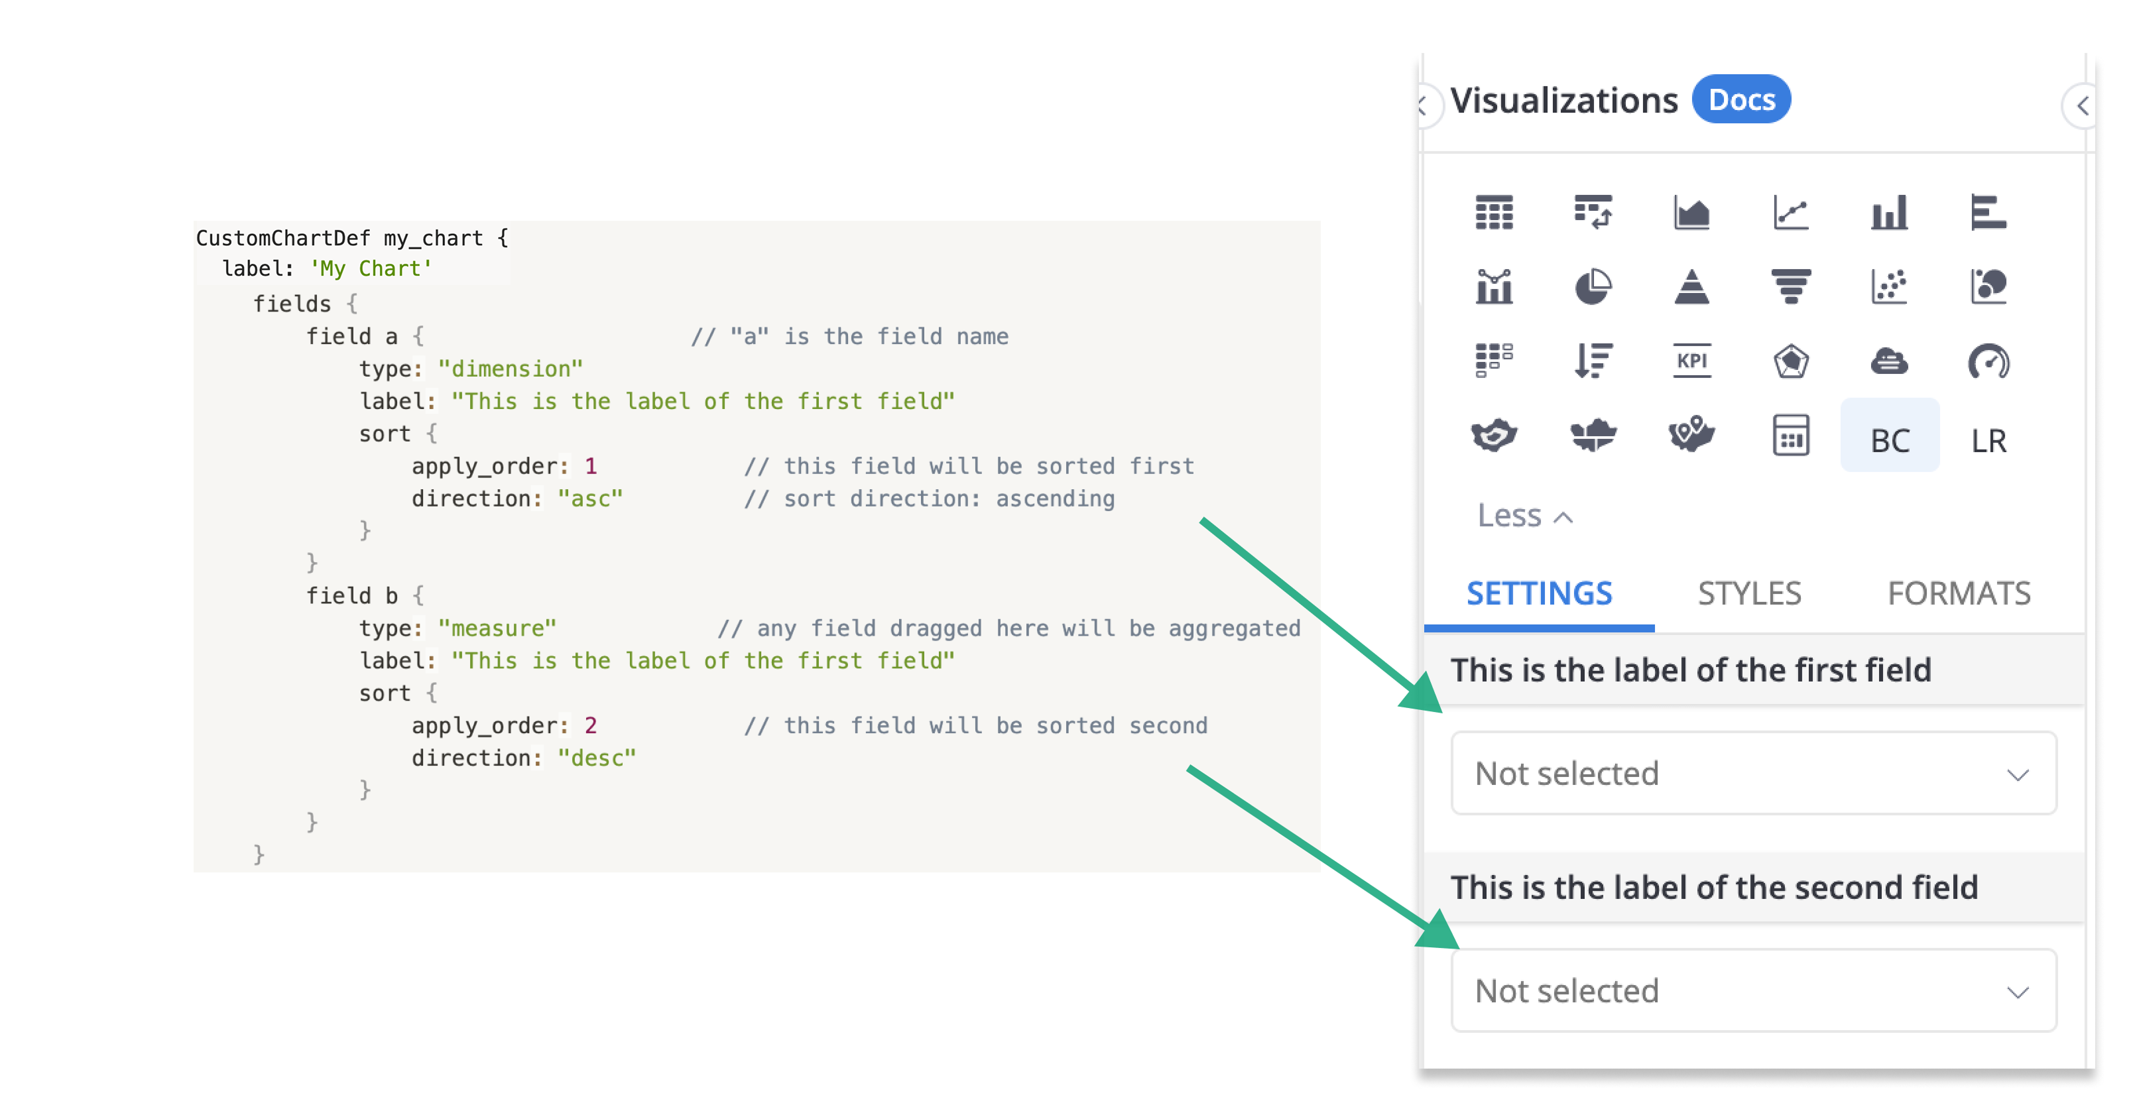This screenshot has width=2135, height=1119.
Task: Click the 'field b {' code line
Action: [x=365, y=595]
